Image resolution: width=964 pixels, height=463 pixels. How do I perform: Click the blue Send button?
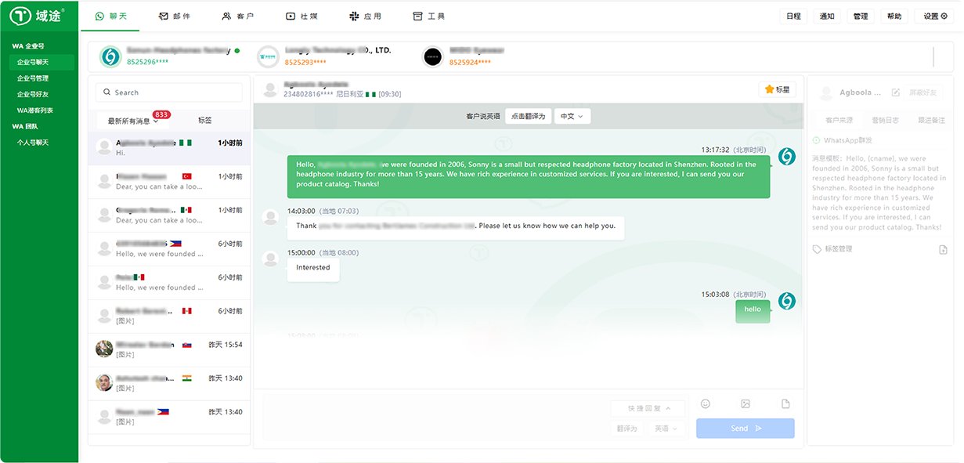click(x=745, y=429)
